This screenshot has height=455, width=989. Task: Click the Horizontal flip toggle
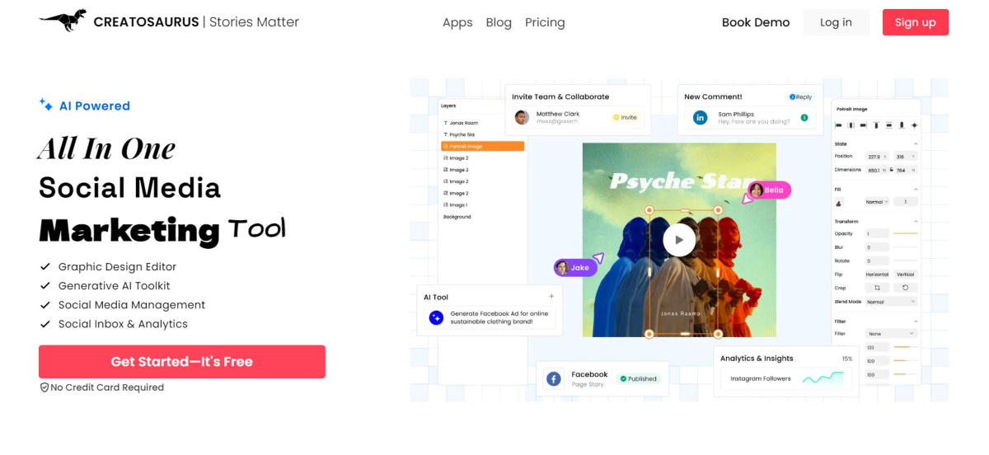(x=877, y=274)
